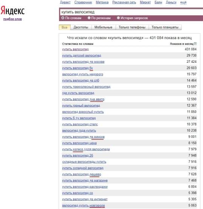Open the Деньги top link

tap(171, 2)
